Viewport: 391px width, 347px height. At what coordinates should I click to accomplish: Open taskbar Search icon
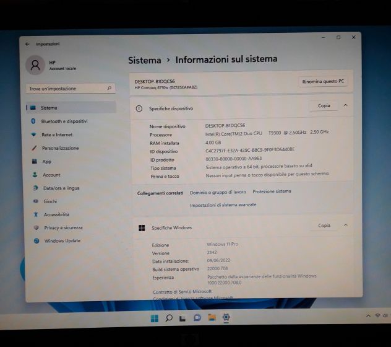pos(169,318)
